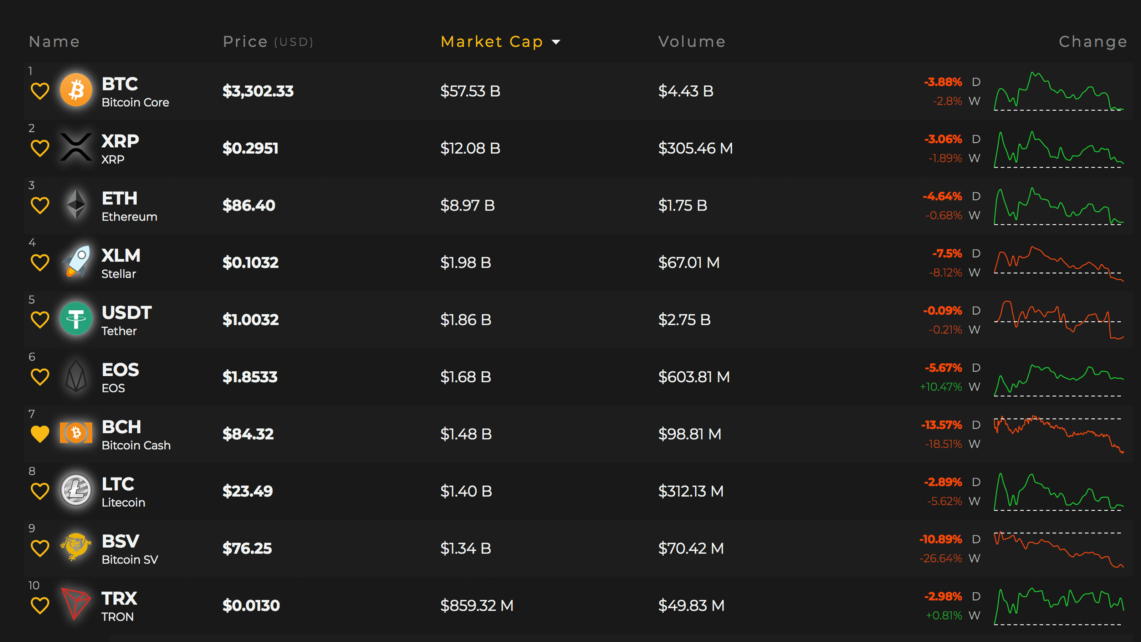This screenshot has width=1141, height=642.
Task: Sort by the Change column header
Action: [x=1092, y=42]
